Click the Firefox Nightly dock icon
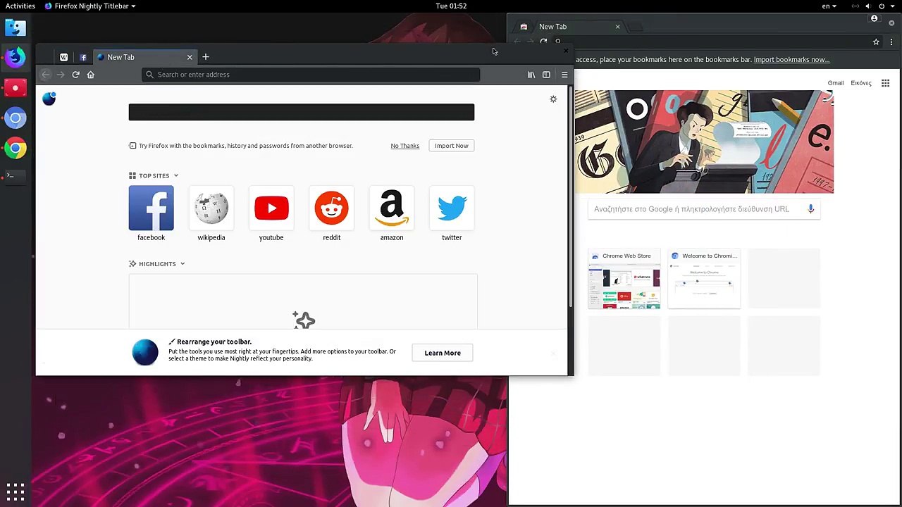902x507 pixels. tap(16, 58)
